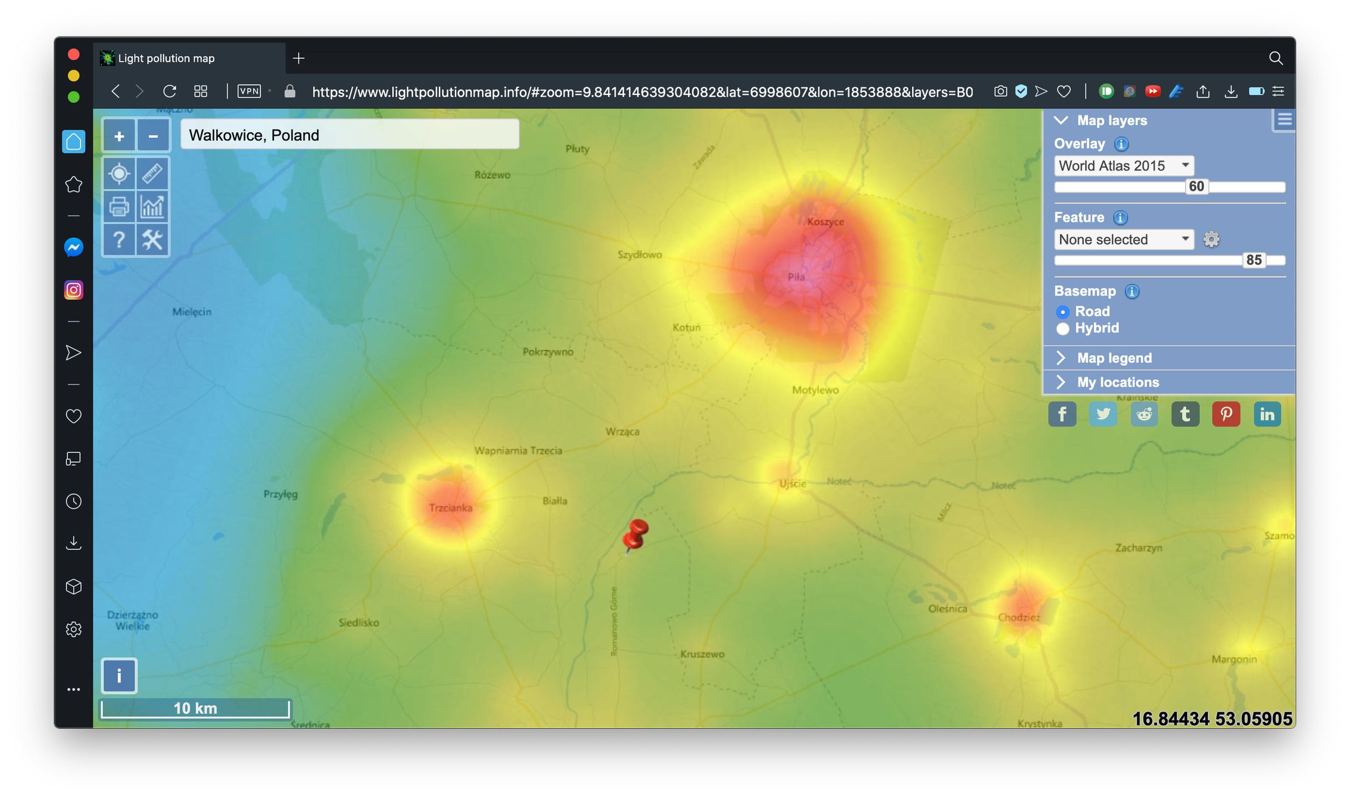Expand the Map legend section

point(1114,358)
